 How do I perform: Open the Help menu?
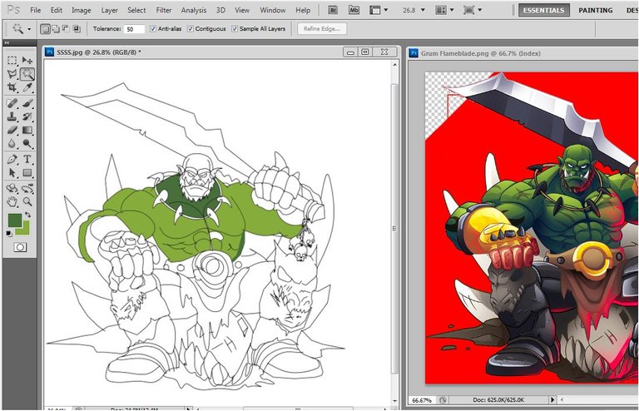tap(303, 10)
